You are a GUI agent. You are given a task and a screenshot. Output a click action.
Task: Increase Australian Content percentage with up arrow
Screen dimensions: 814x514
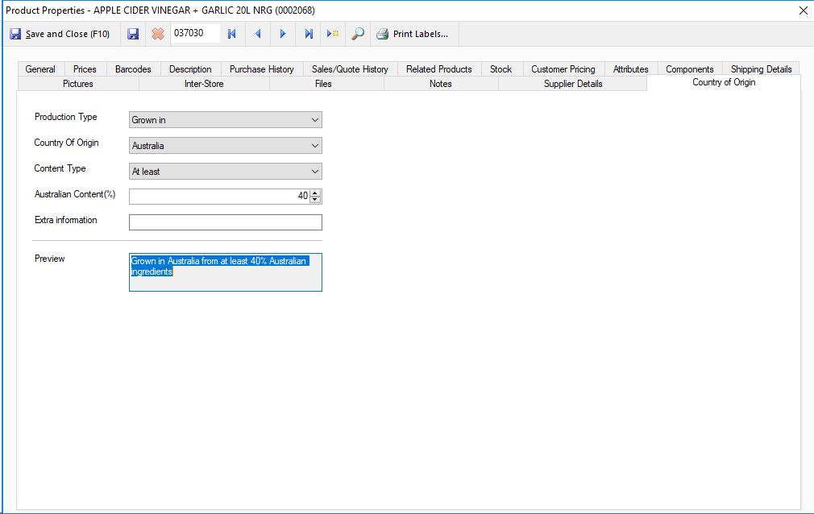315,193
